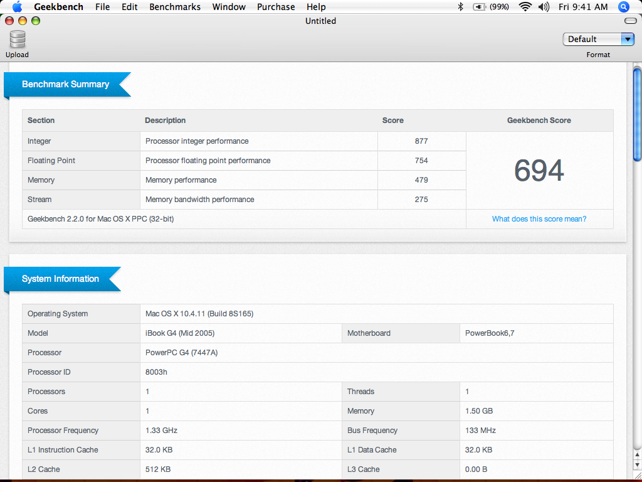Open the Help menu

pyautogui.click(x=316, y=6)
